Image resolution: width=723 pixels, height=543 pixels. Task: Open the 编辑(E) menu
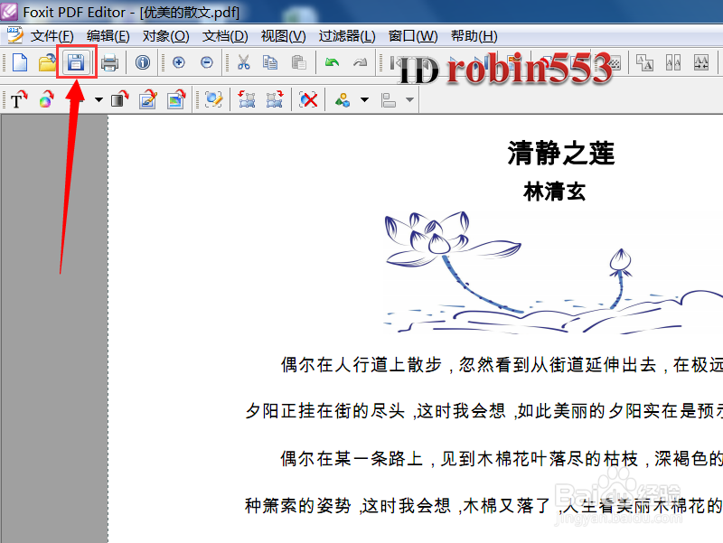pyautogui.click(x=108, y=36)
